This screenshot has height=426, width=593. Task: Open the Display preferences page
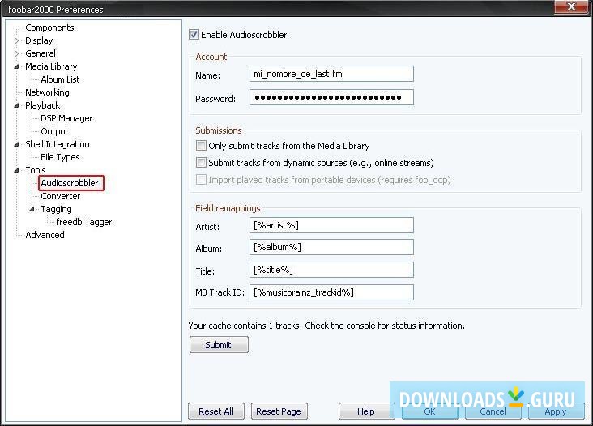click(x=39, y=40)
